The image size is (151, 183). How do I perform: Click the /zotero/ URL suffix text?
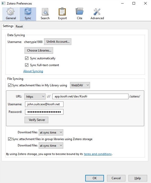click(135, 96)
